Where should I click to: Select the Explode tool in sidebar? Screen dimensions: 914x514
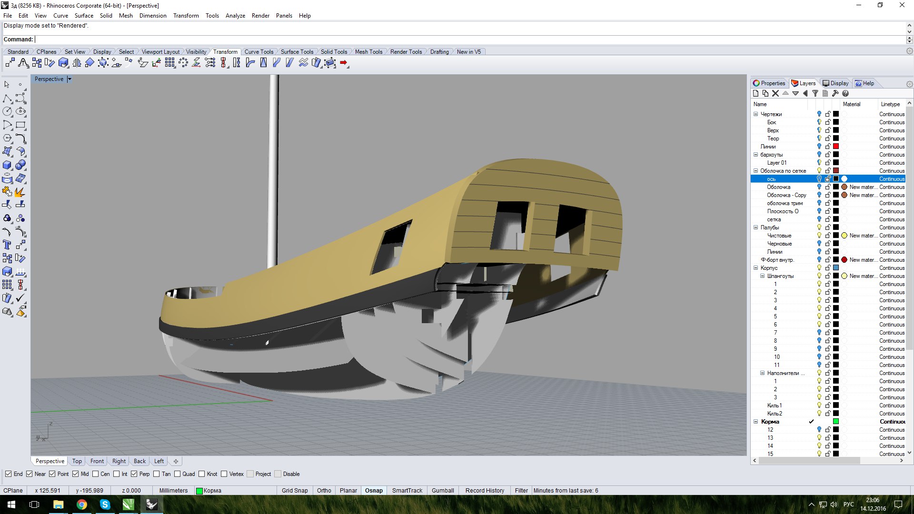tap(20, 192)
